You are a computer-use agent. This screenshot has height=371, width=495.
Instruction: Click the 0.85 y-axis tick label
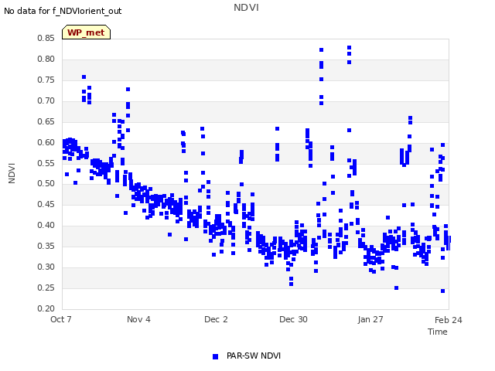46,38
